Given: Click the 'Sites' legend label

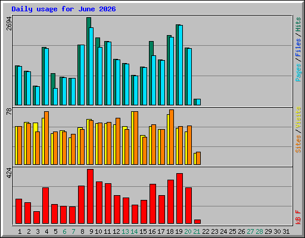Looking at the screenshot, I should [298, 144].
